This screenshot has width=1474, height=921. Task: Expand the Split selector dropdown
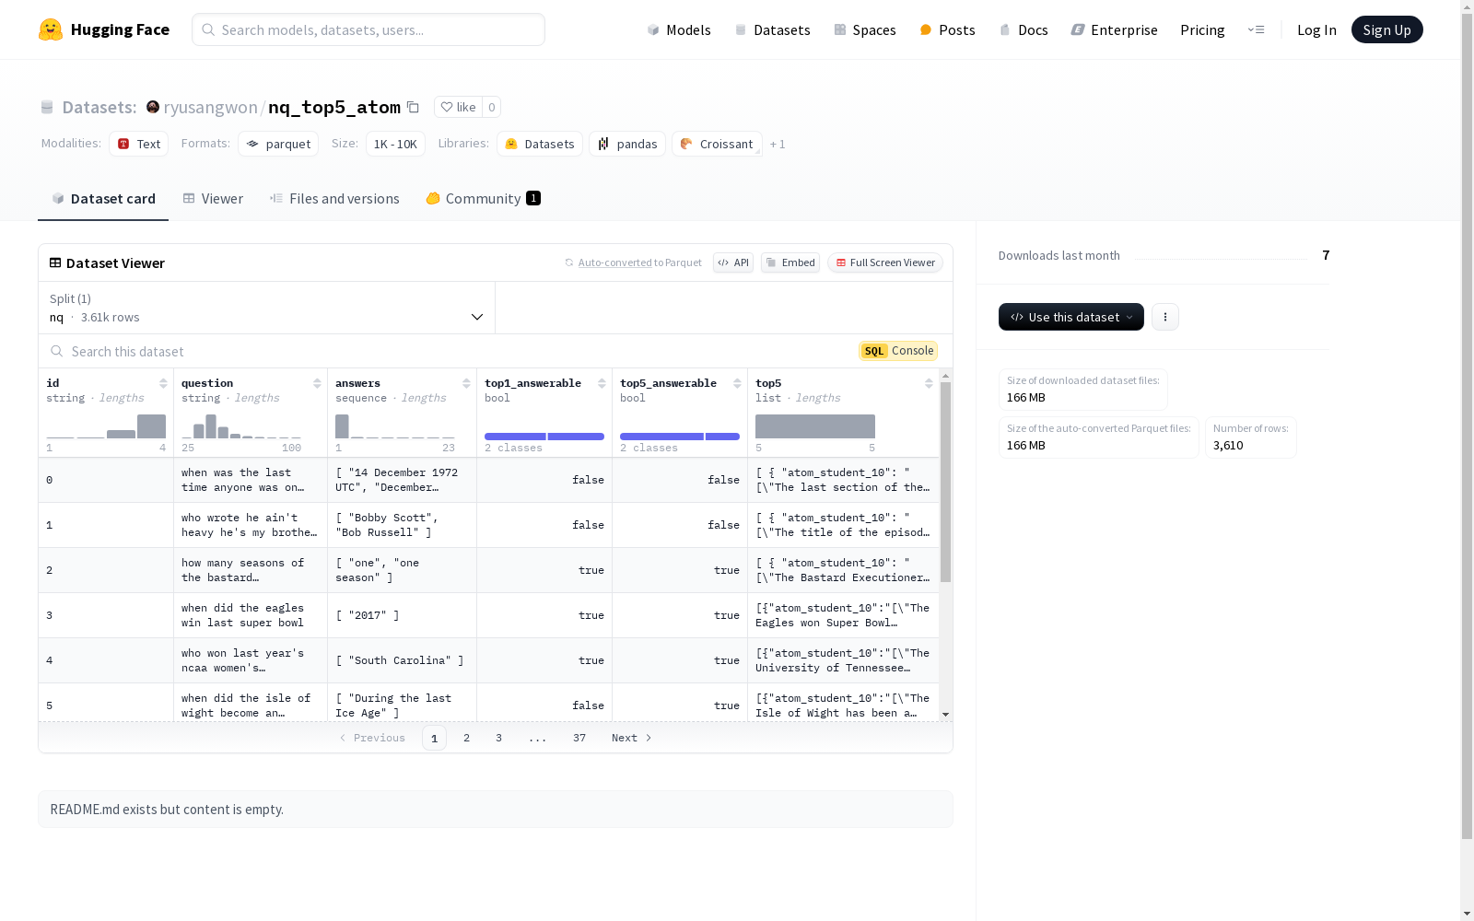tap(267, 308)
